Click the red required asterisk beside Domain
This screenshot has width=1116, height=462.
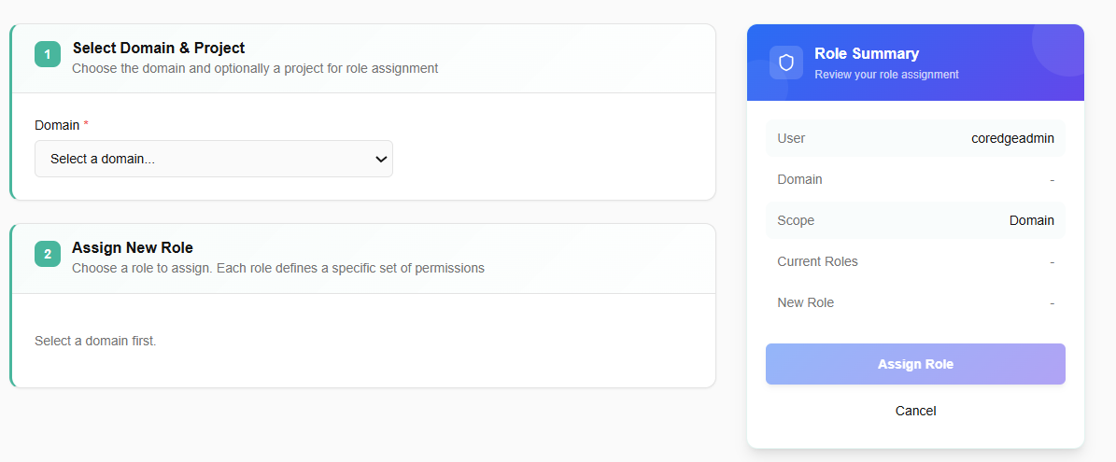click(87, 125)
